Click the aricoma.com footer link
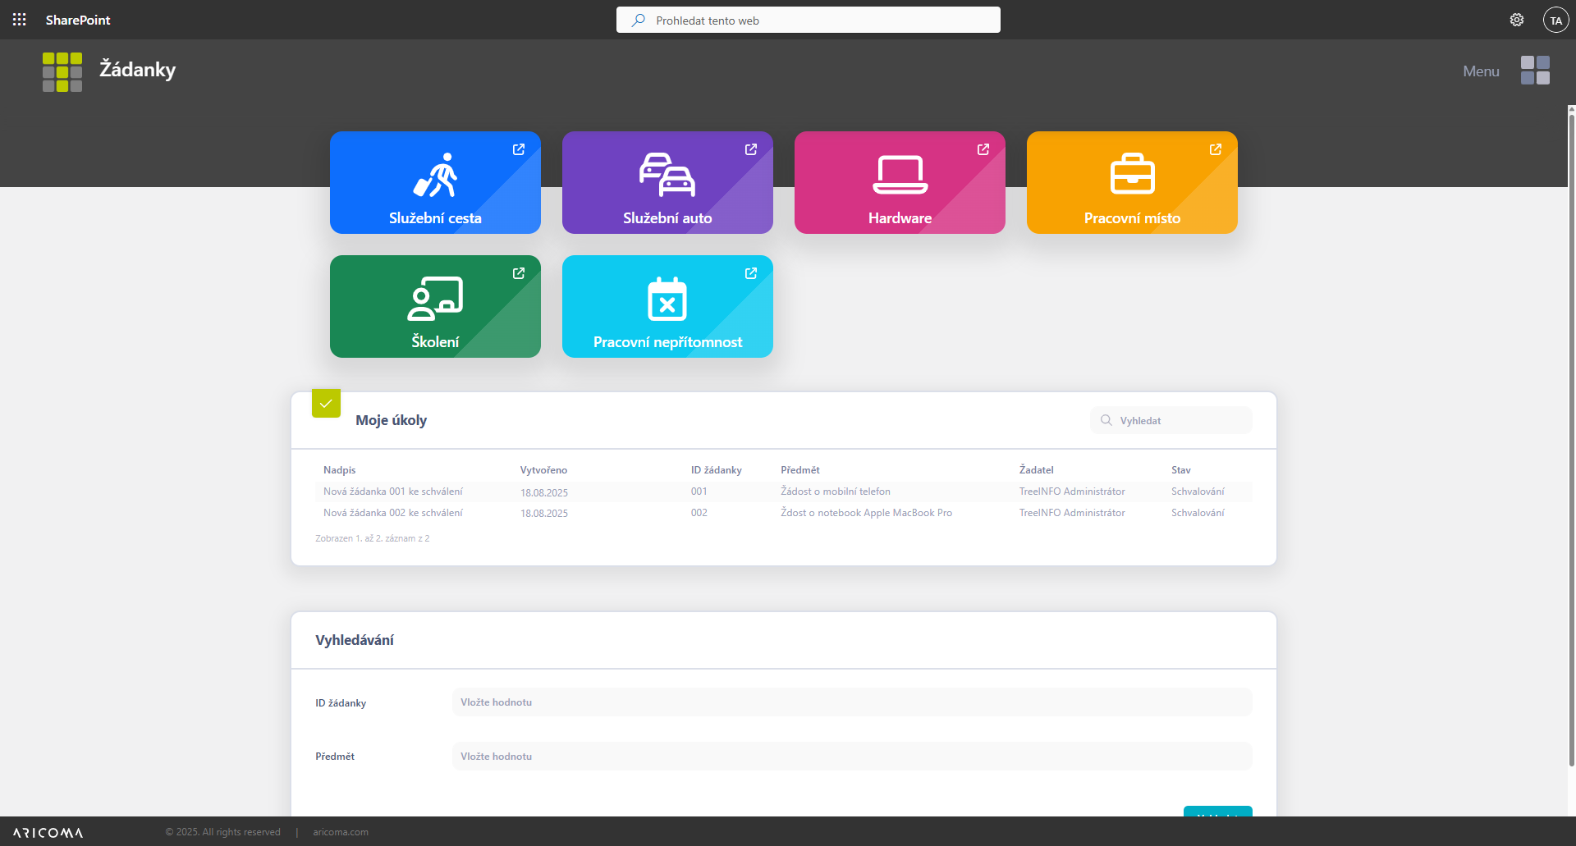1576x846 pixels. click(341, 832)
